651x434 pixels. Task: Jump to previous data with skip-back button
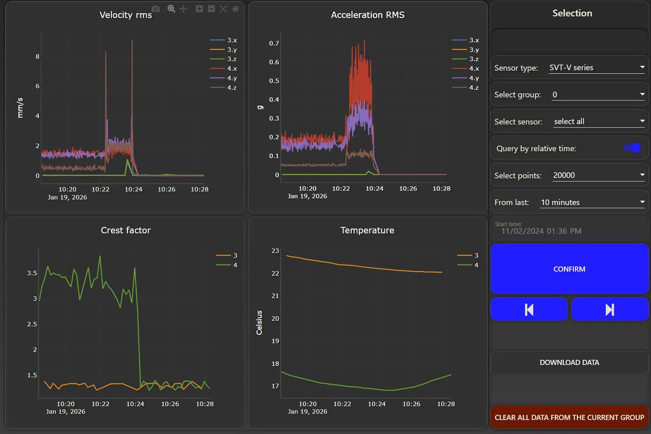[529, 310]
